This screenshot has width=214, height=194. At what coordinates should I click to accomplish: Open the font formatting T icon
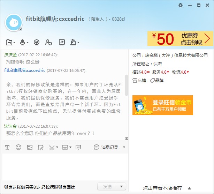click(7, 147)
